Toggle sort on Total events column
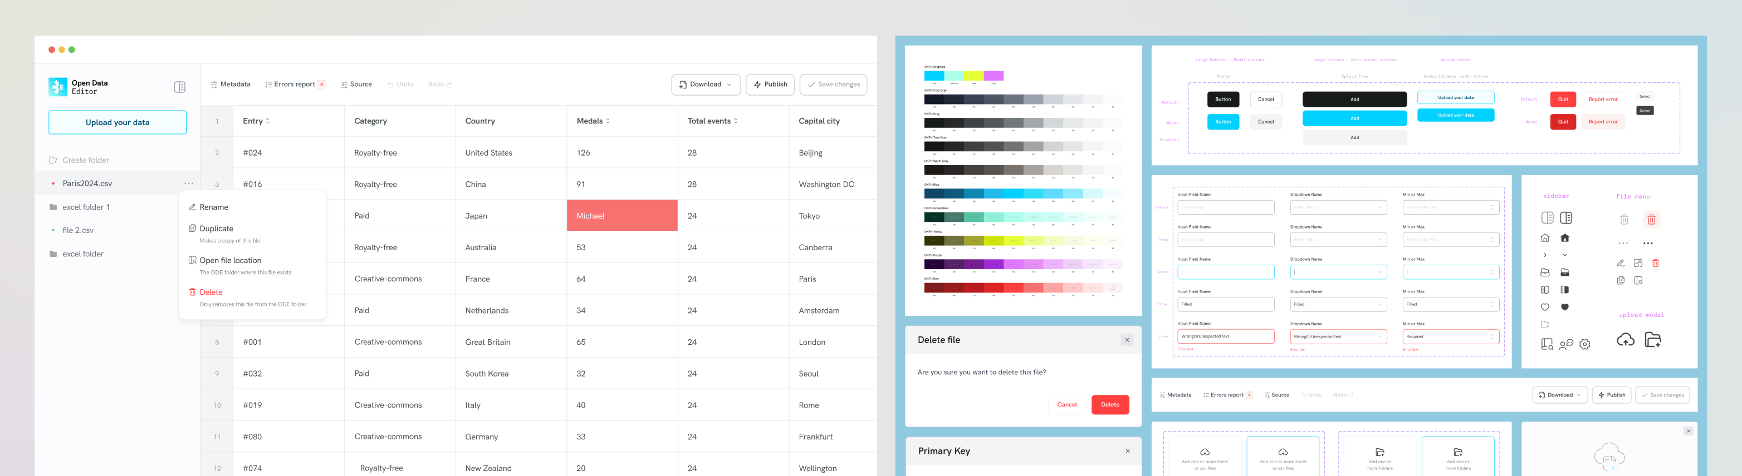 736,122
